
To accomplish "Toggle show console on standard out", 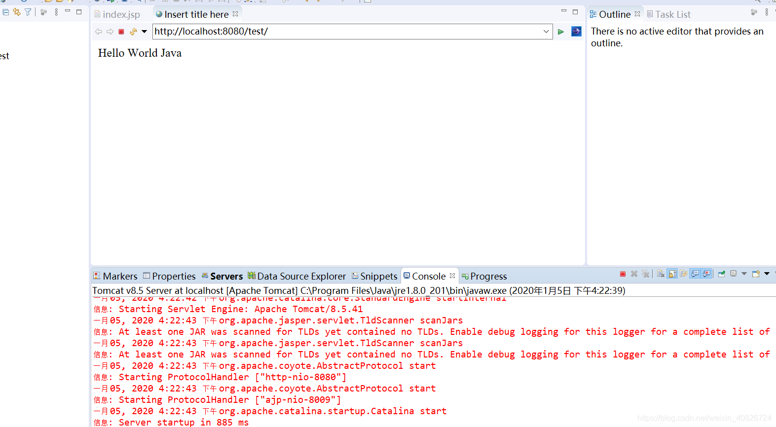I will tap(695, 274).
